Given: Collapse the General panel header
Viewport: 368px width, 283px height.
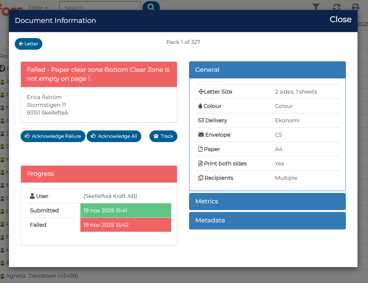Looking at the screenshot, I should (x=267, y=70).
